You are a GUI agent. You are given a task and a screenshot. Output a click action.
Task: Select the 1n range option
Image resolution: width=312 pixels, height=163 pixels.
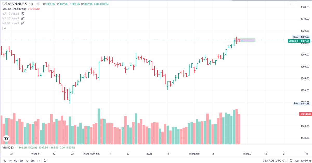[38, 161]
